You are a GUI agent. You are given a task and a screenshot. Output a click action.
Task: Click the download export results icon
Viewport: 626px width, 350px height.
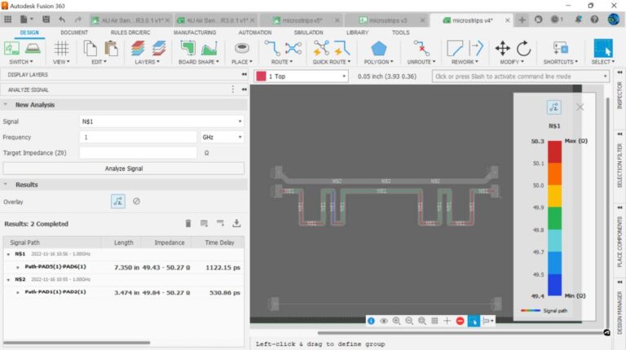[236, 223]
